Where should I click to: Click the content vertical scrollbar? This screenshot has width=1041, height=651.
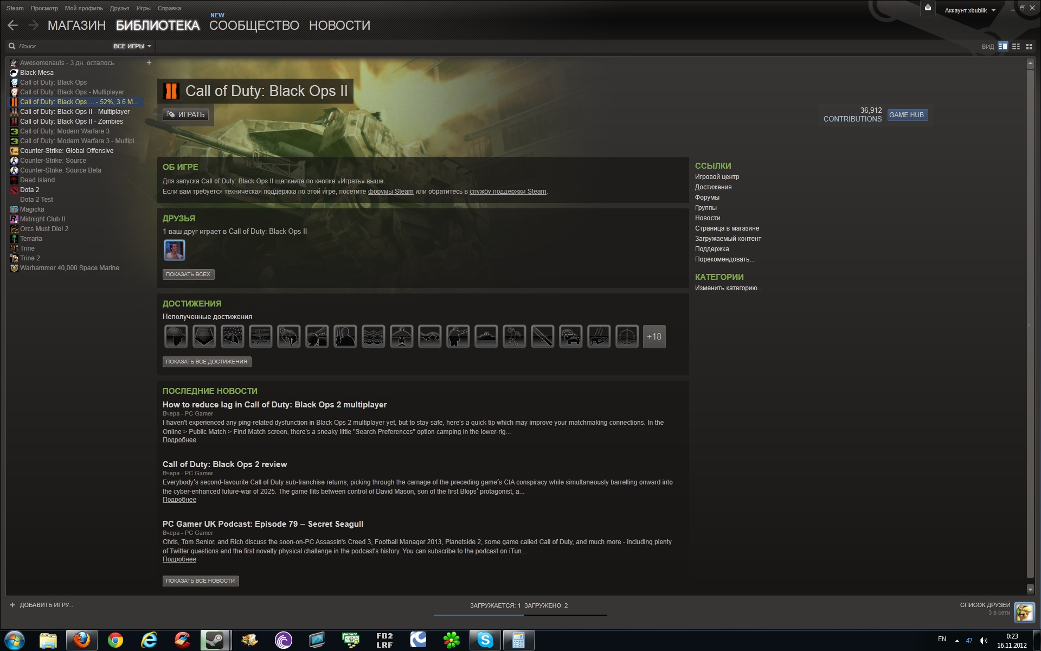pyautogui.click(x=1030, y=323)
